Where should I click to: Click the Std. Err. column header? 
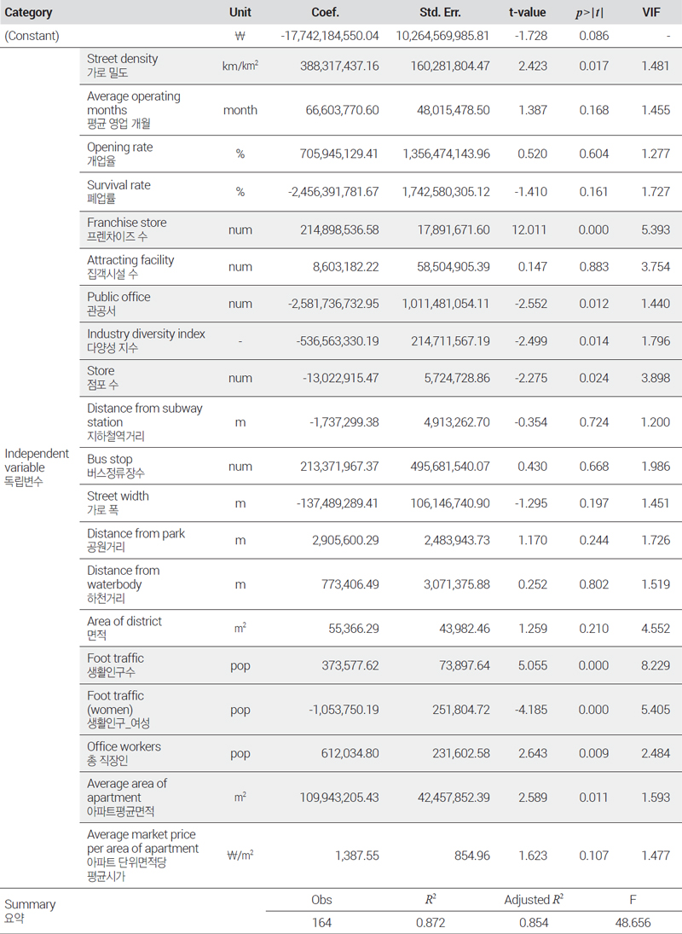pos(442,13)
